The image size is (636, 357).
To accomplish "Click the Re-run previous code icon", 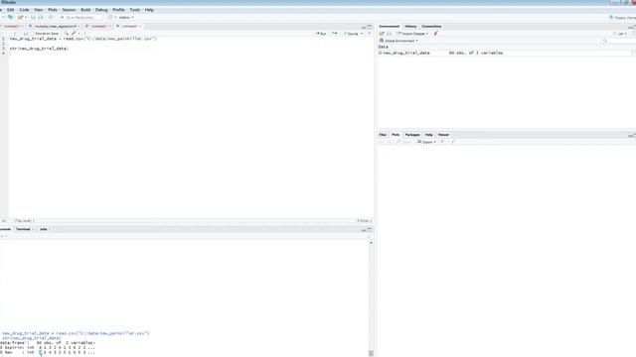I will click(x=335, y=34).
